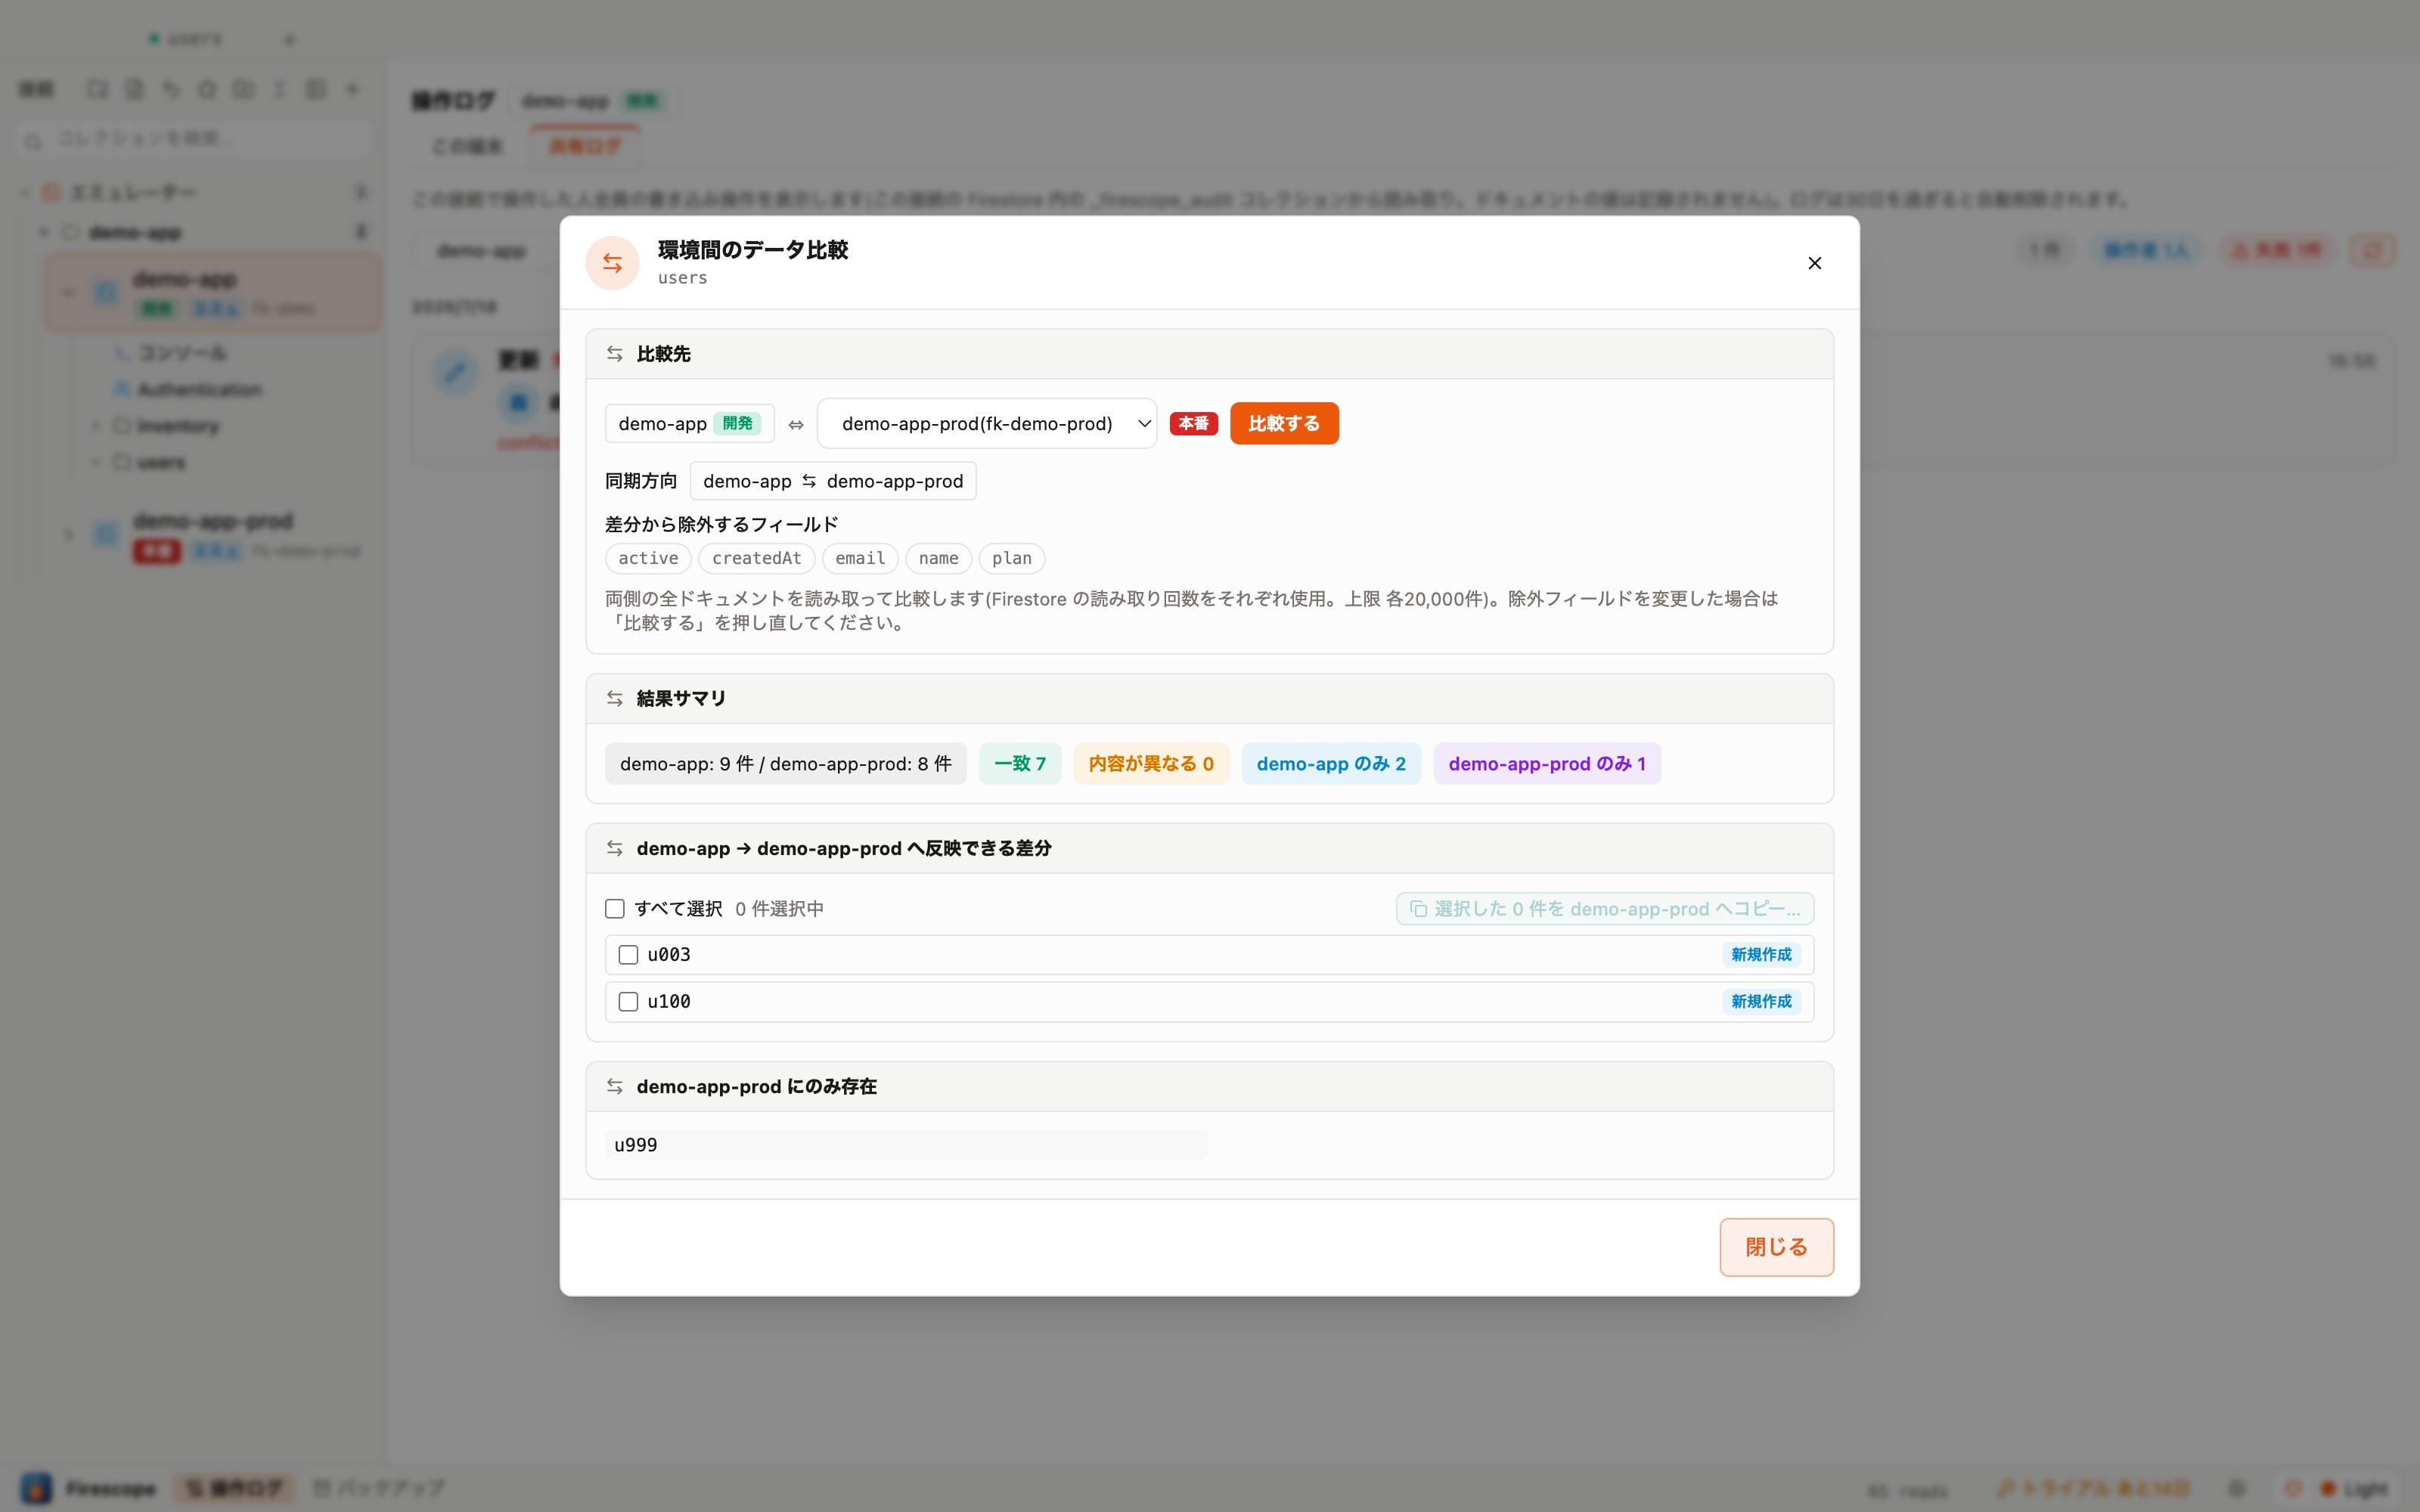
Task: Click the star icon in sidebar toolbar
Action: [207, 90]
